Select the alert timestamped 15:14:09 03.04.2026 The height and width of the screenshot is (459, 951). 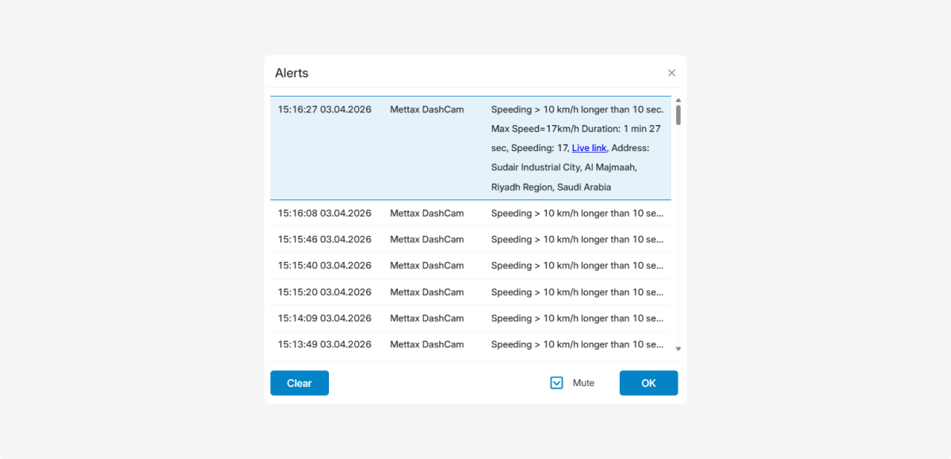pos(471,318)
